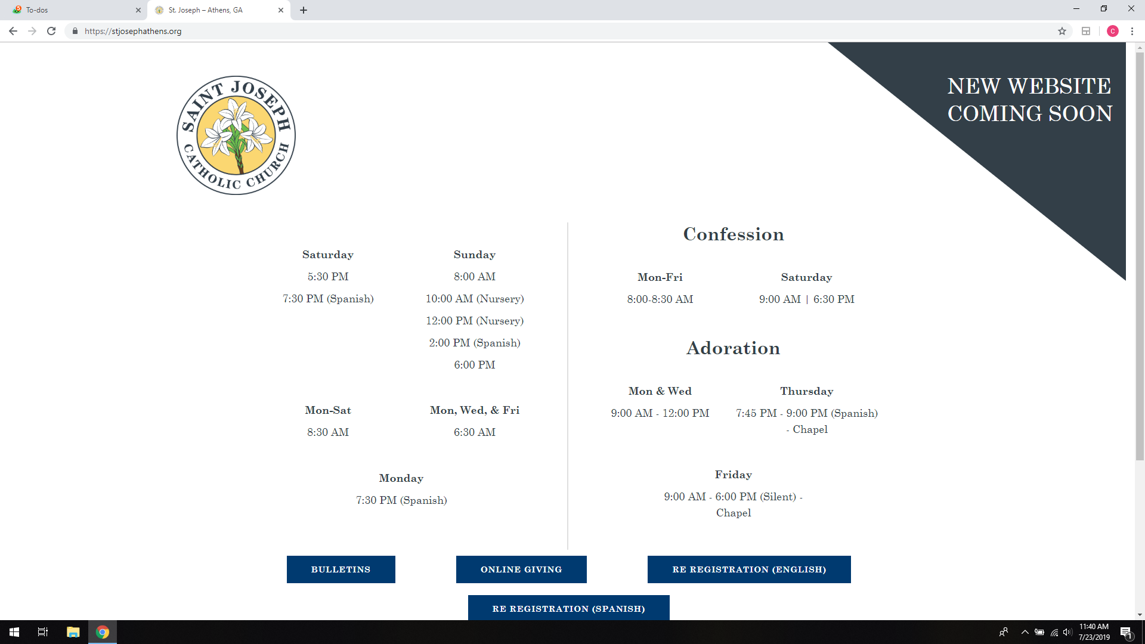Click the extension icon next to bookmark star
Screen dimensions: 1145x644
[1086, 31]
